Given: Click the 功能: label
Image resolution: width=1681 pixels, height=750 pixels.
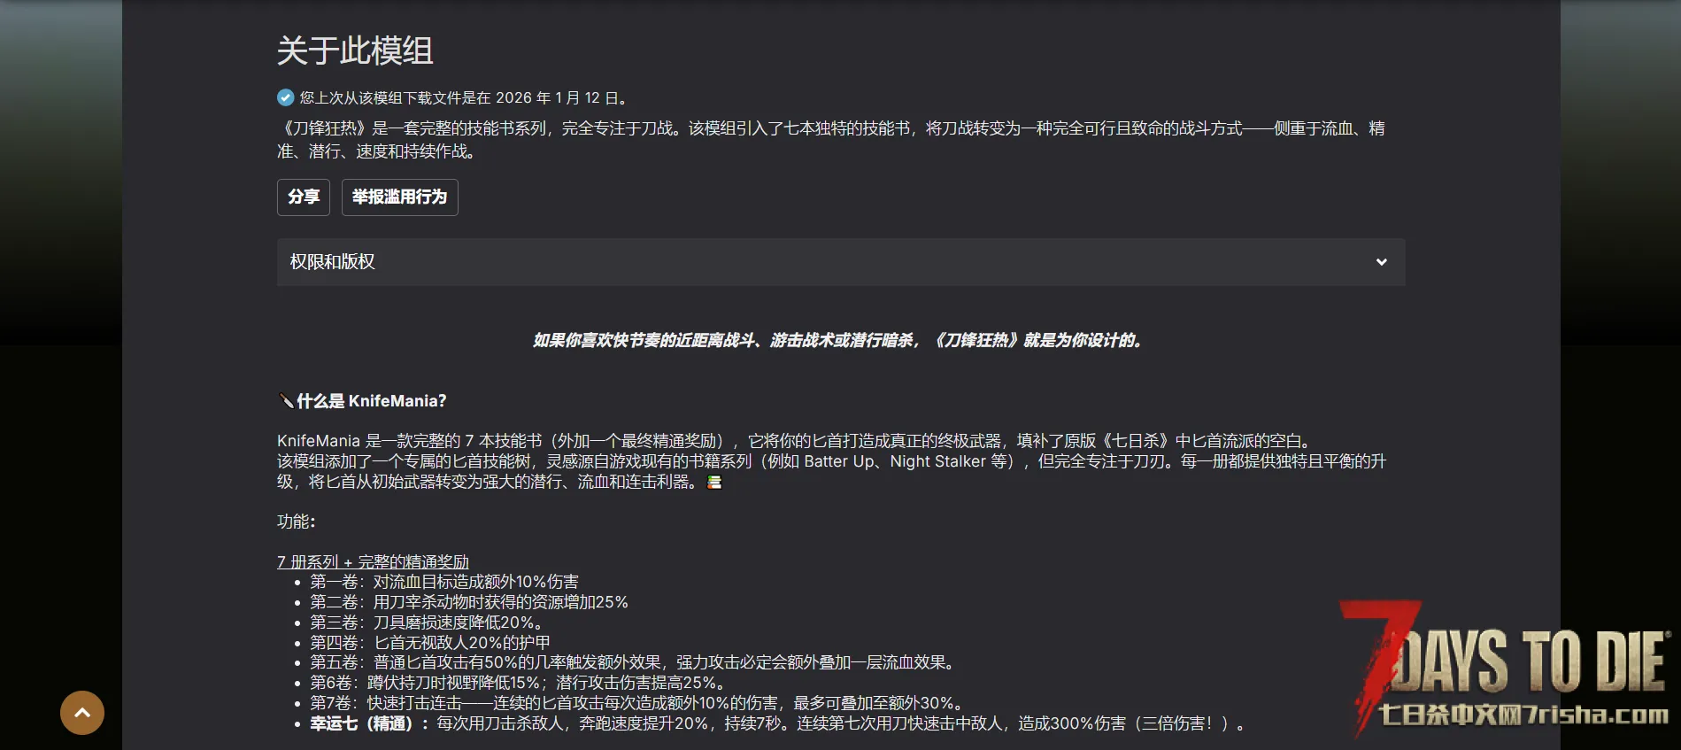Looking at the screenshot, I should pos(297,522).
